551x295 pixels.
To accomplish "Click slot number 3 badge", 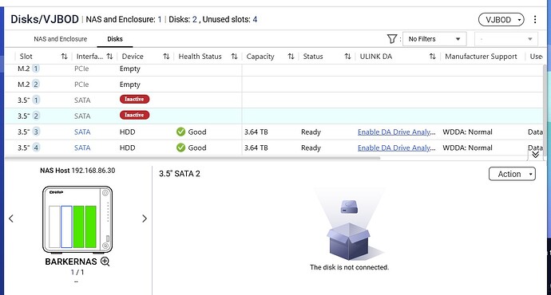I will point(36,132).
